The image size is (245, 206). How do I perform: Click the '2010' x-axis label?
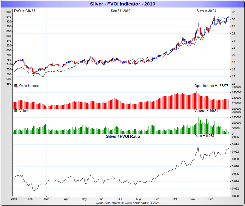[x=14, y=199]
